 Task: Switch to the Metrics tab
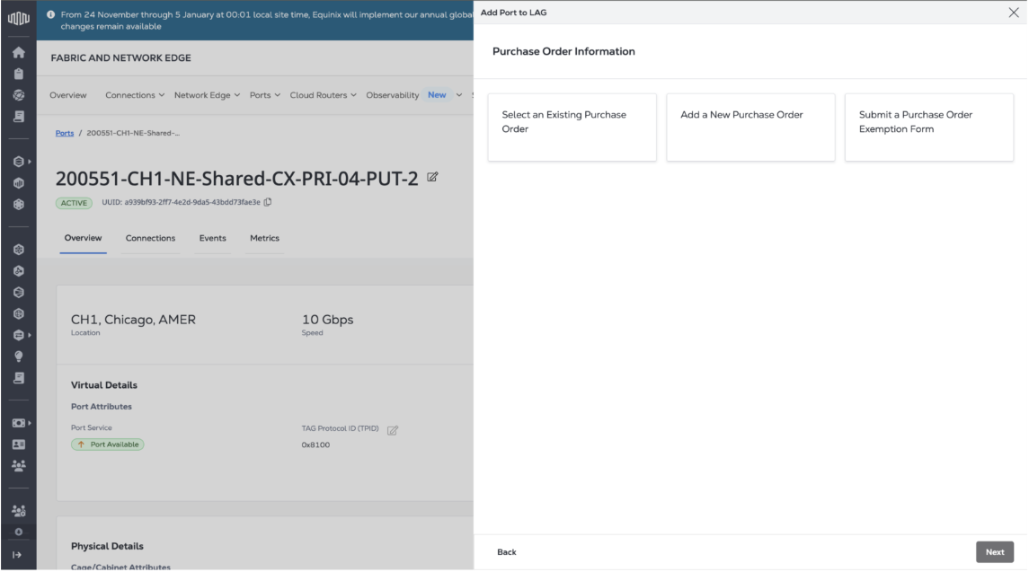264,239
